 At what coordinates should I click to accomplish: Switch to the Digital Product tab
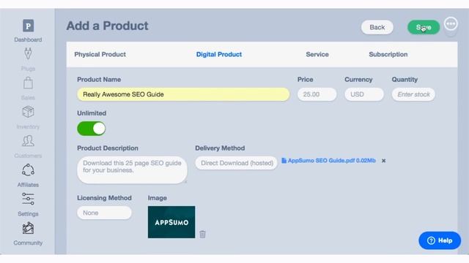pyautogui.click(x=219, y=55)
